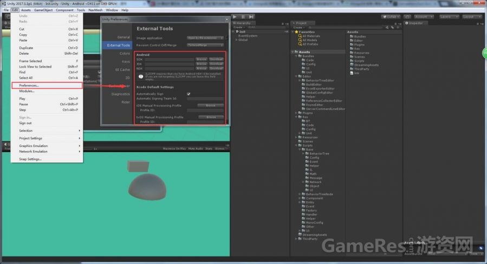Toggle Stats in Game view
The image size is (487, 264).
click(209, 149)
